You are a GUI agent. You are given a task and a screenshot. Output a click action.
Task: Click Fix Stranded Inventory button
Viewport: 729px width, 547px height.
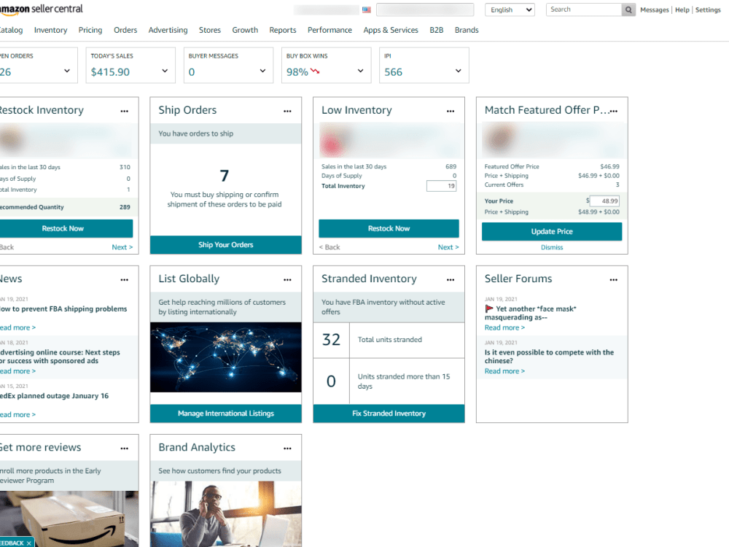coord(389,414)
